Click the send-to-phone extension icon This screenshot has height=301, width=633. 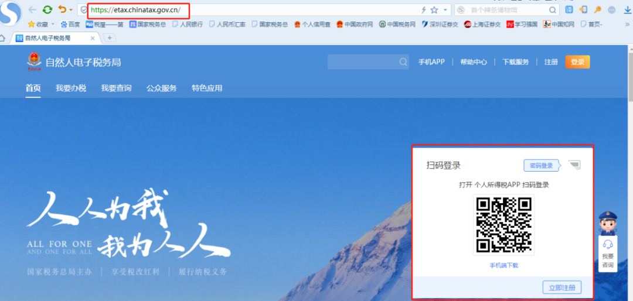coord(583,10)
